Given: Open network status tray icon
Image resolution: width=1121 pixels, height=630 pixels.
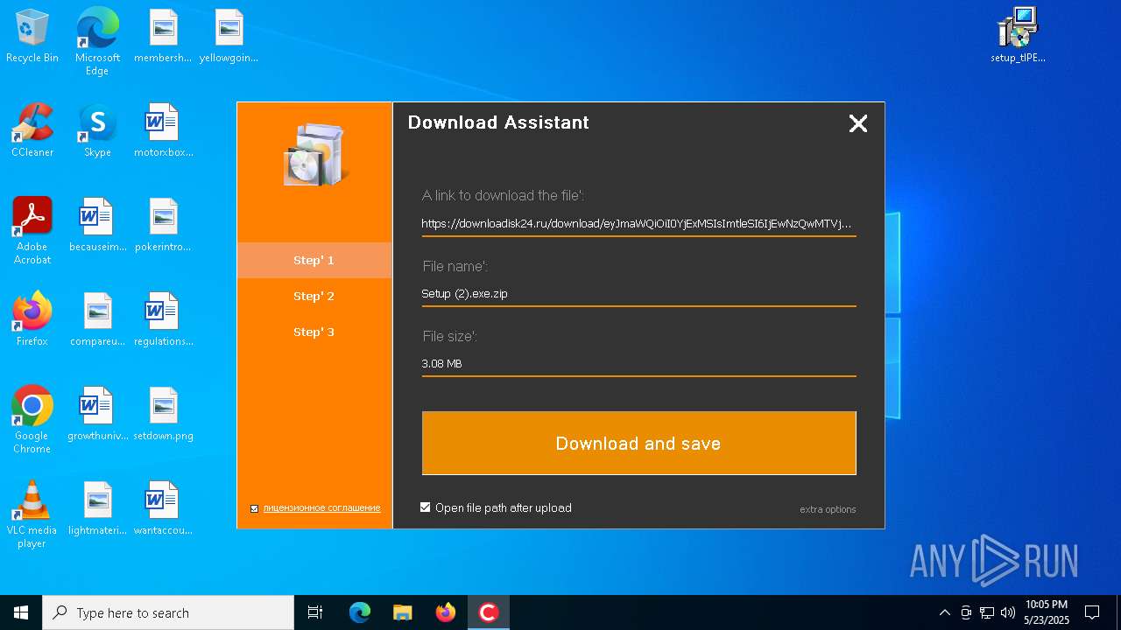Looking at the screenshot, I should coord(987,612).
